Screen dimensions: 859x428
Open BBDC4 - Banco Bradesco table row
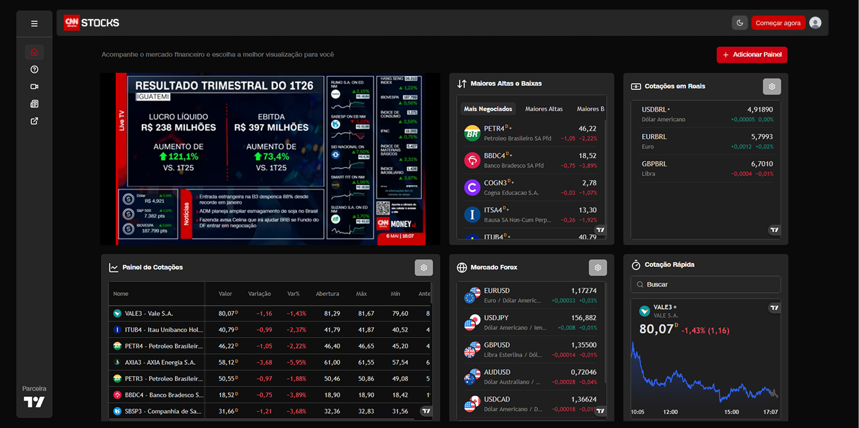270,395
